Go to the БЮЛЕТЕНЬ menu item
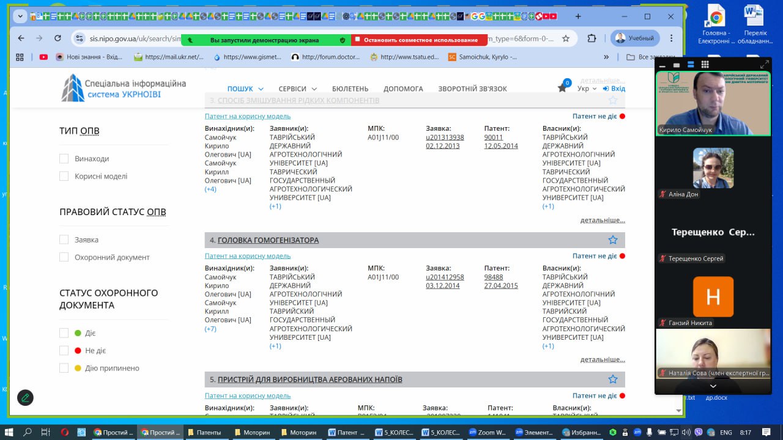The height and width of the screenshot is (440, 783). click(350, 89)
